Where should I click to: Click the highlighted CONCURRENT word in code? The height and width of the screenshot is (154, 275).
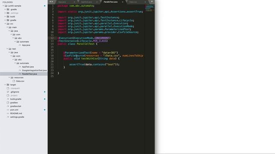(102, 38)
